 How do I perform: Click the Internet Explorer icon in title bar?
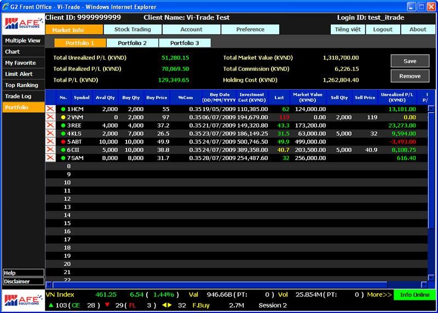tap(5, 7)
